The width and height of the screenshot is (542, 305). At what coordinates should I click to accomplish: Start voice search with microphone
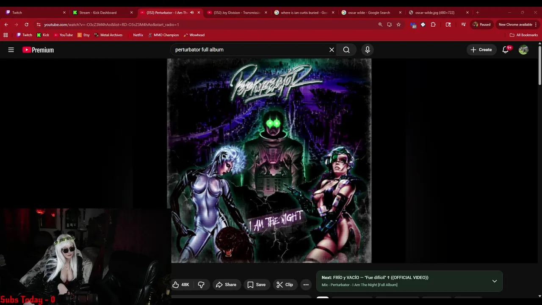tap(368, 50)
